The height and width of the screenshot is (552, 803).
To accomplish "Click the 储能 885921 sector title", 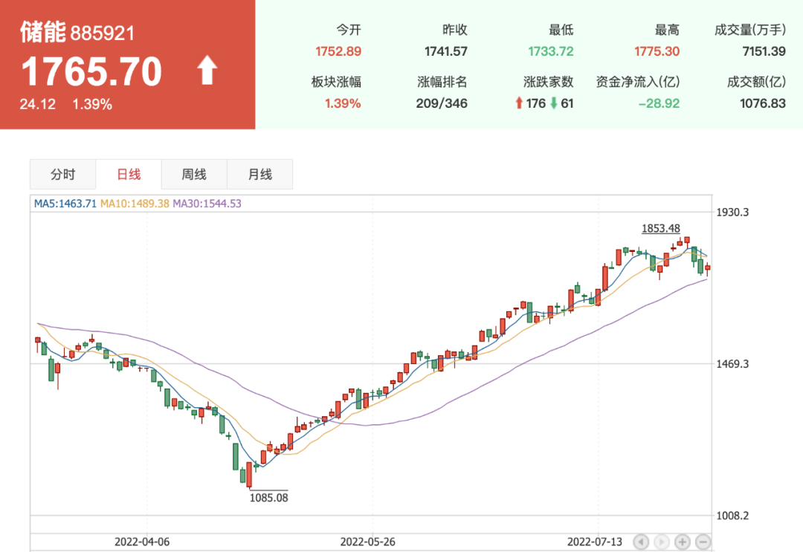I will [77, 33].
